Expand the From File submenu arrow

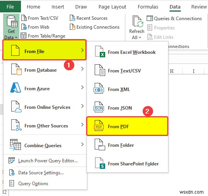pos(82,50)
